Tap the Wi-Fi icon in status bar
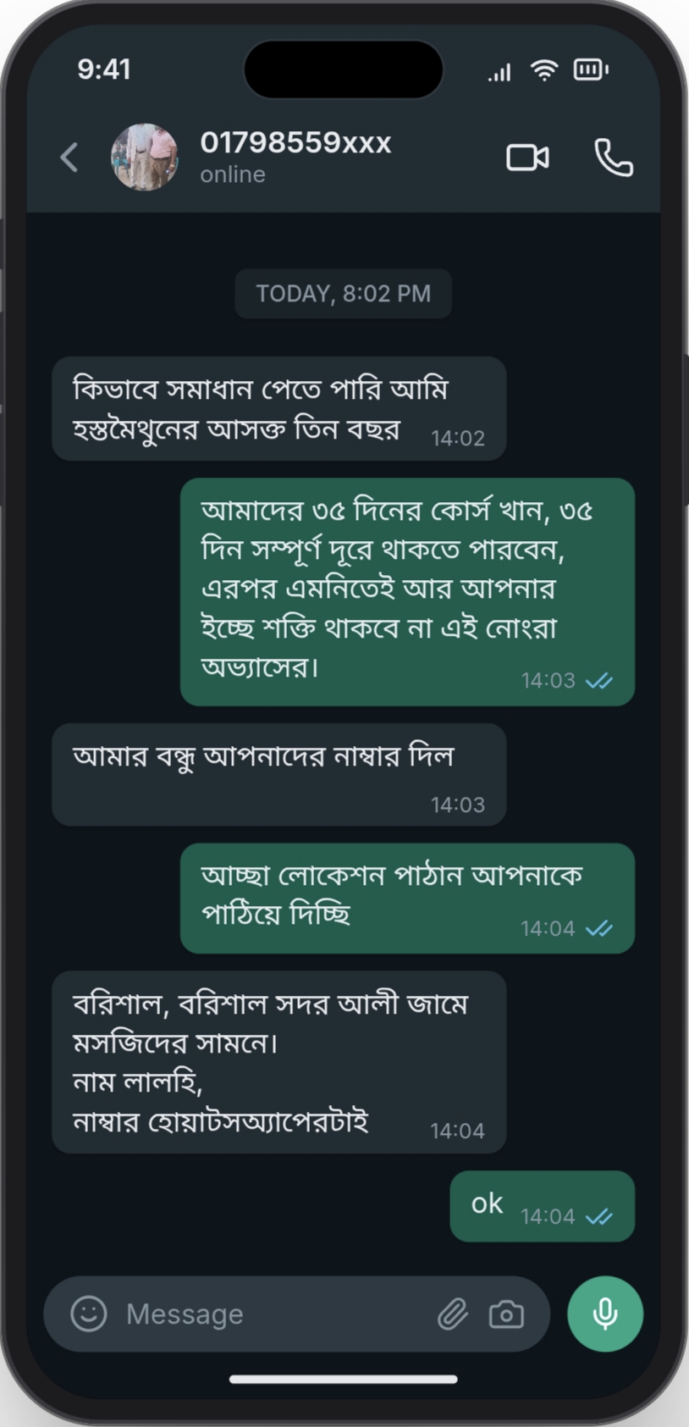 coord(544,70)
